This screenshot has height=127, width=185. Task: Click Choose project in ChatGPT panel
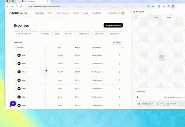(146, 104)
